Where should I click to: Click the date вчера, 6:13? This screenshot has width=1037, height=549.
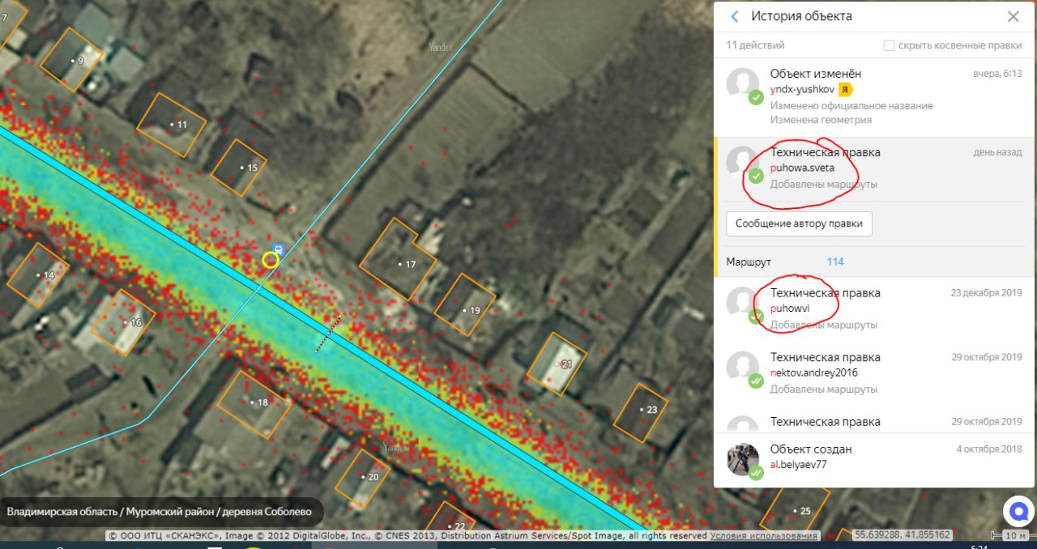[997, 74]
